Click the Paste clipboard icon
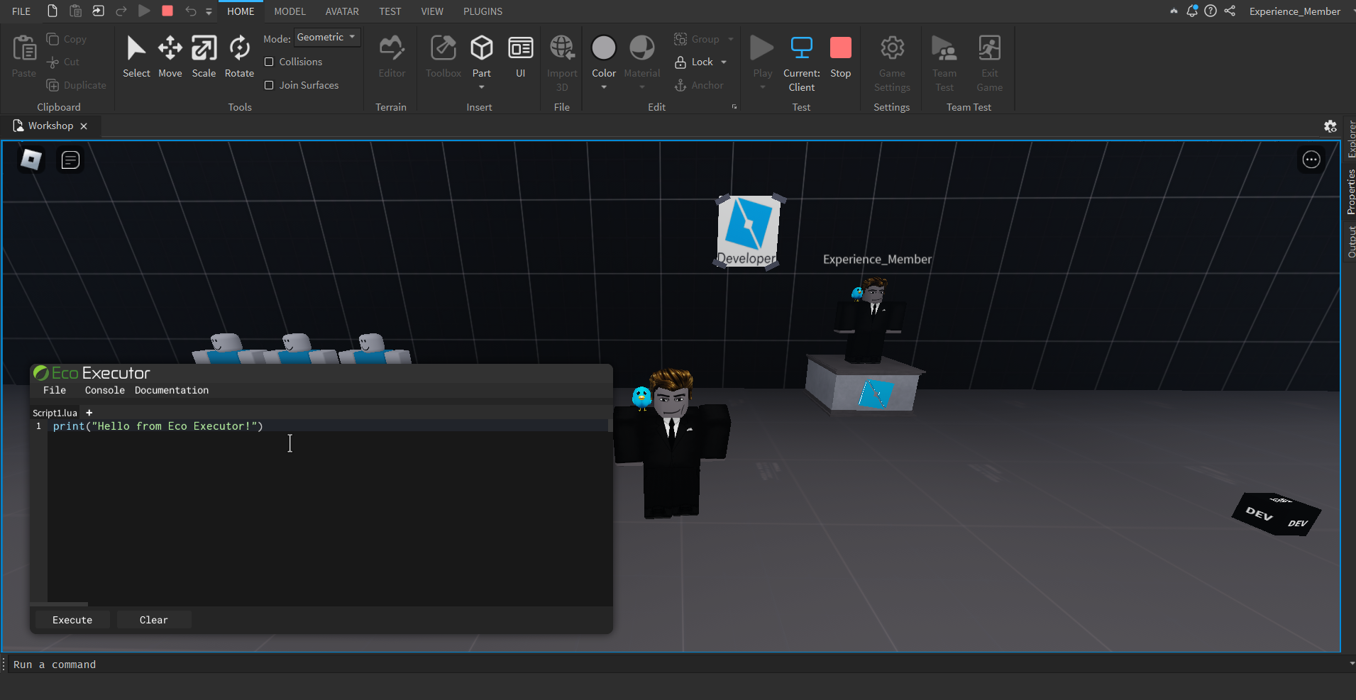The image size is (1356, 700). pos(24,48)
